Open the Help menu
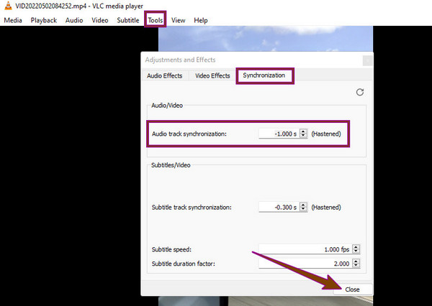This screenshot has width=432, height=306. (201, 20)
